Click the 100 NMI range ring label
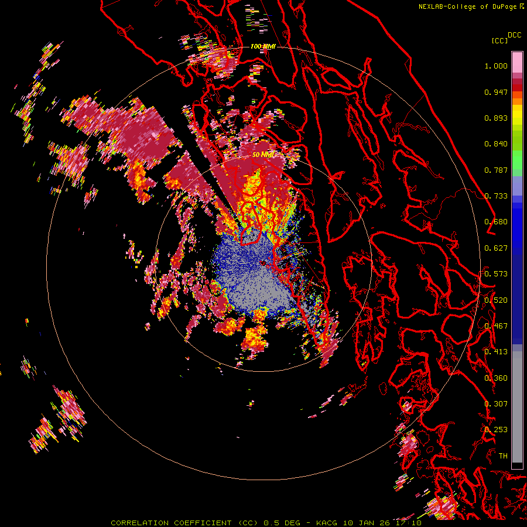The image size is (527, 527). tap(263, 46)
